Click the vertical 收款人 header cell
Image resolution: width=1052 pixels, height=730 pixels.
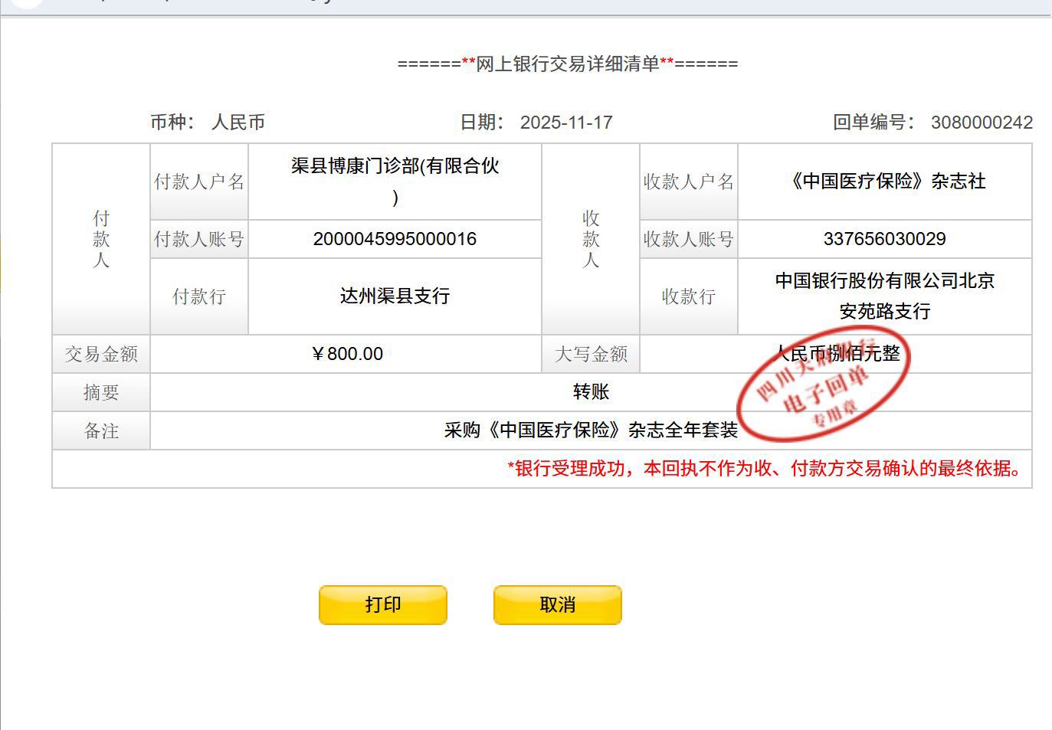pyautogui.click(x=591, y=239)
